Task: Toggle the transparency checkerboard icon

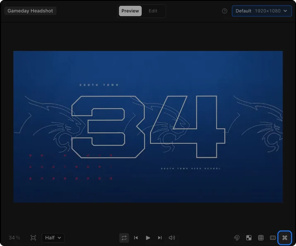Action: click(x=249, y=238)
